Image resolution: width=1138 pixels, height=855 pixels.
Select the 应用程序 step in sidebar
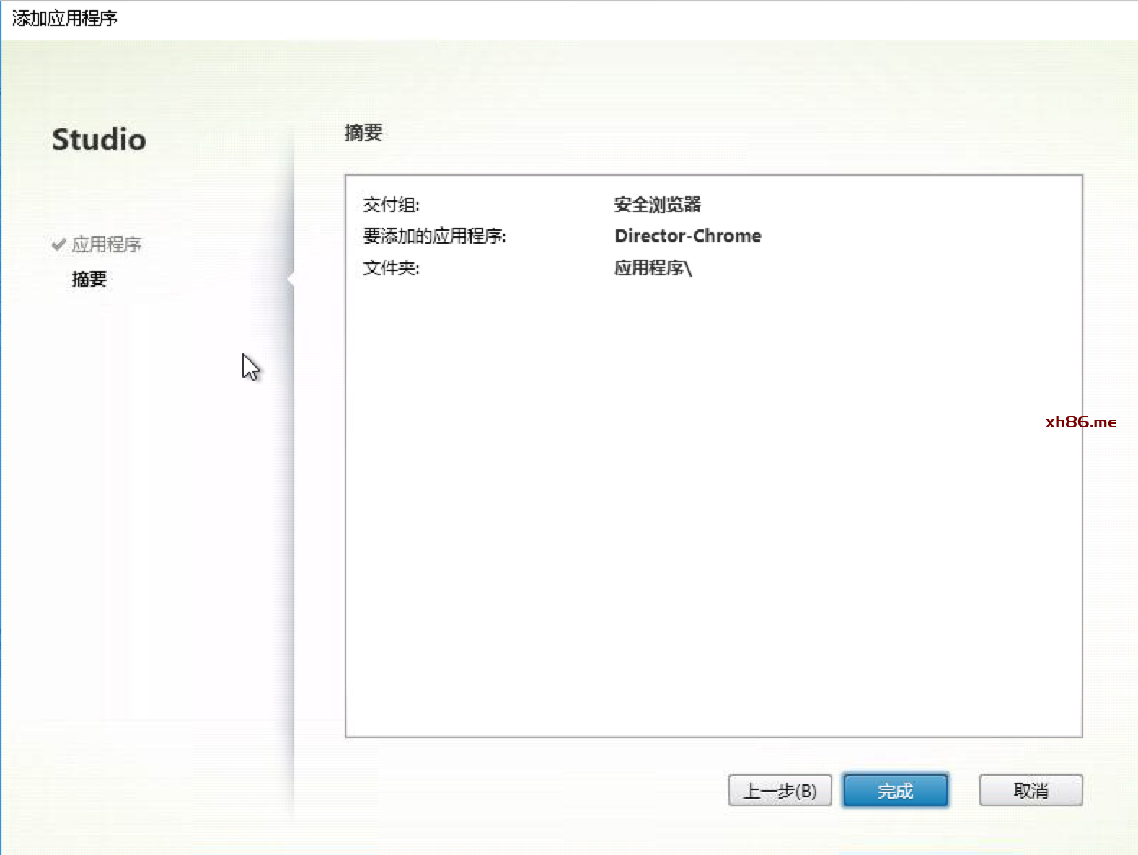click(x=107, y=244)
